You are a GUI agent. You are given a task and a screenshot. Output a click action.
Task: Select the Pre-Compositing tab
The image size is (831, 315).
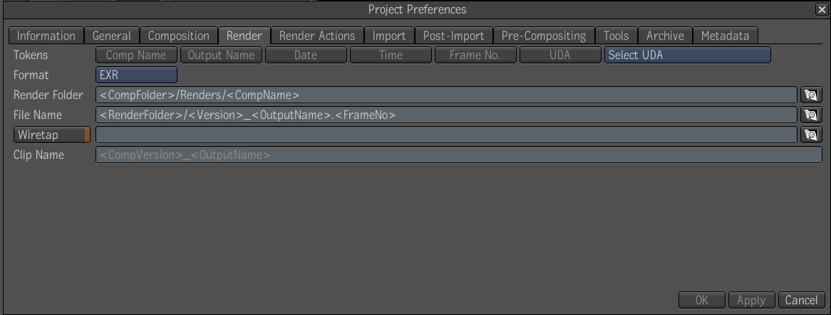point(544,36)
